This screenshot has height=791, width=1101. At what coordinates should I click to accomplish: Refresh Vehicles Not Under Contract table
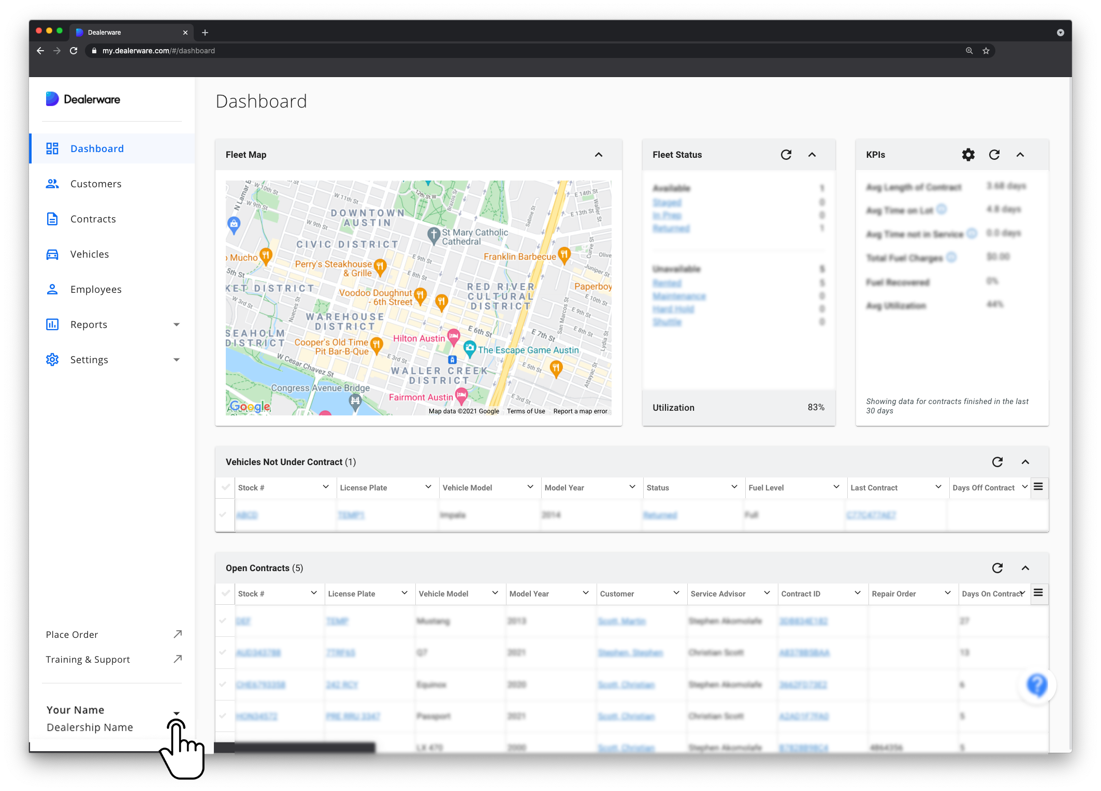[997, 462]
